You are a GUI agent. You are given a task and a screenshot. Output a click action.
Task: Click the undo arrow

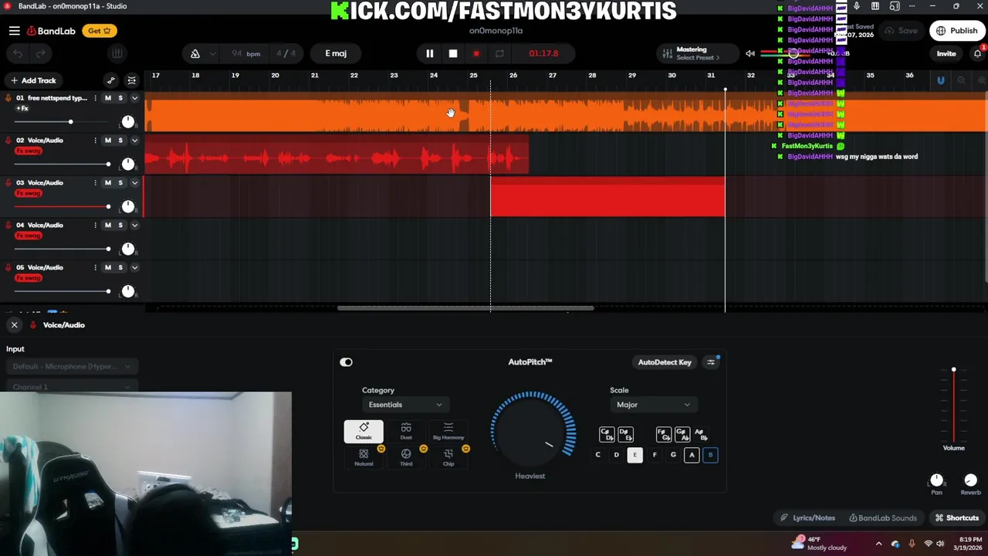point(18,53)
